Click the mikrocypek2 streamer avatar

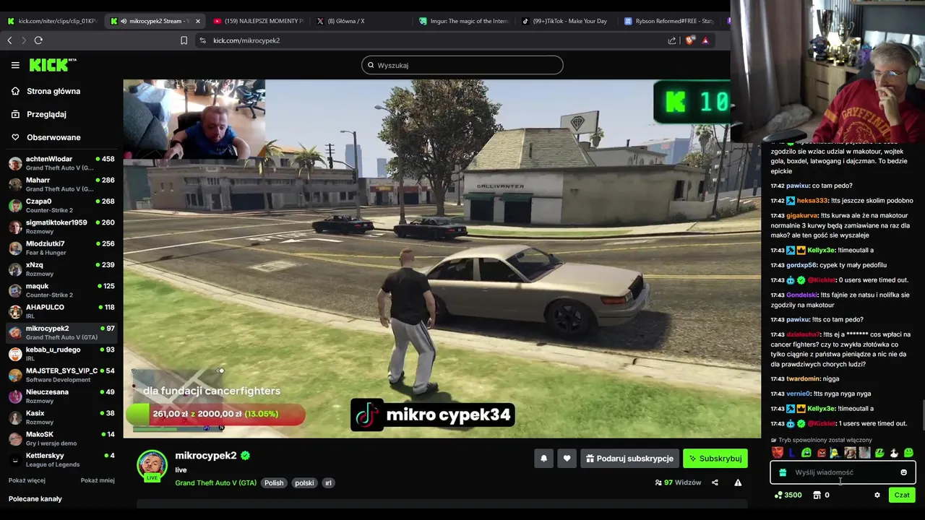pos(152,465)
